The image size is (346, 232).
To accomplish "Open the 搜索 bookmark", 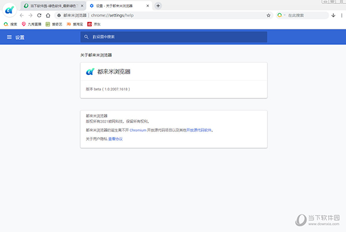I will pos(10,24).
